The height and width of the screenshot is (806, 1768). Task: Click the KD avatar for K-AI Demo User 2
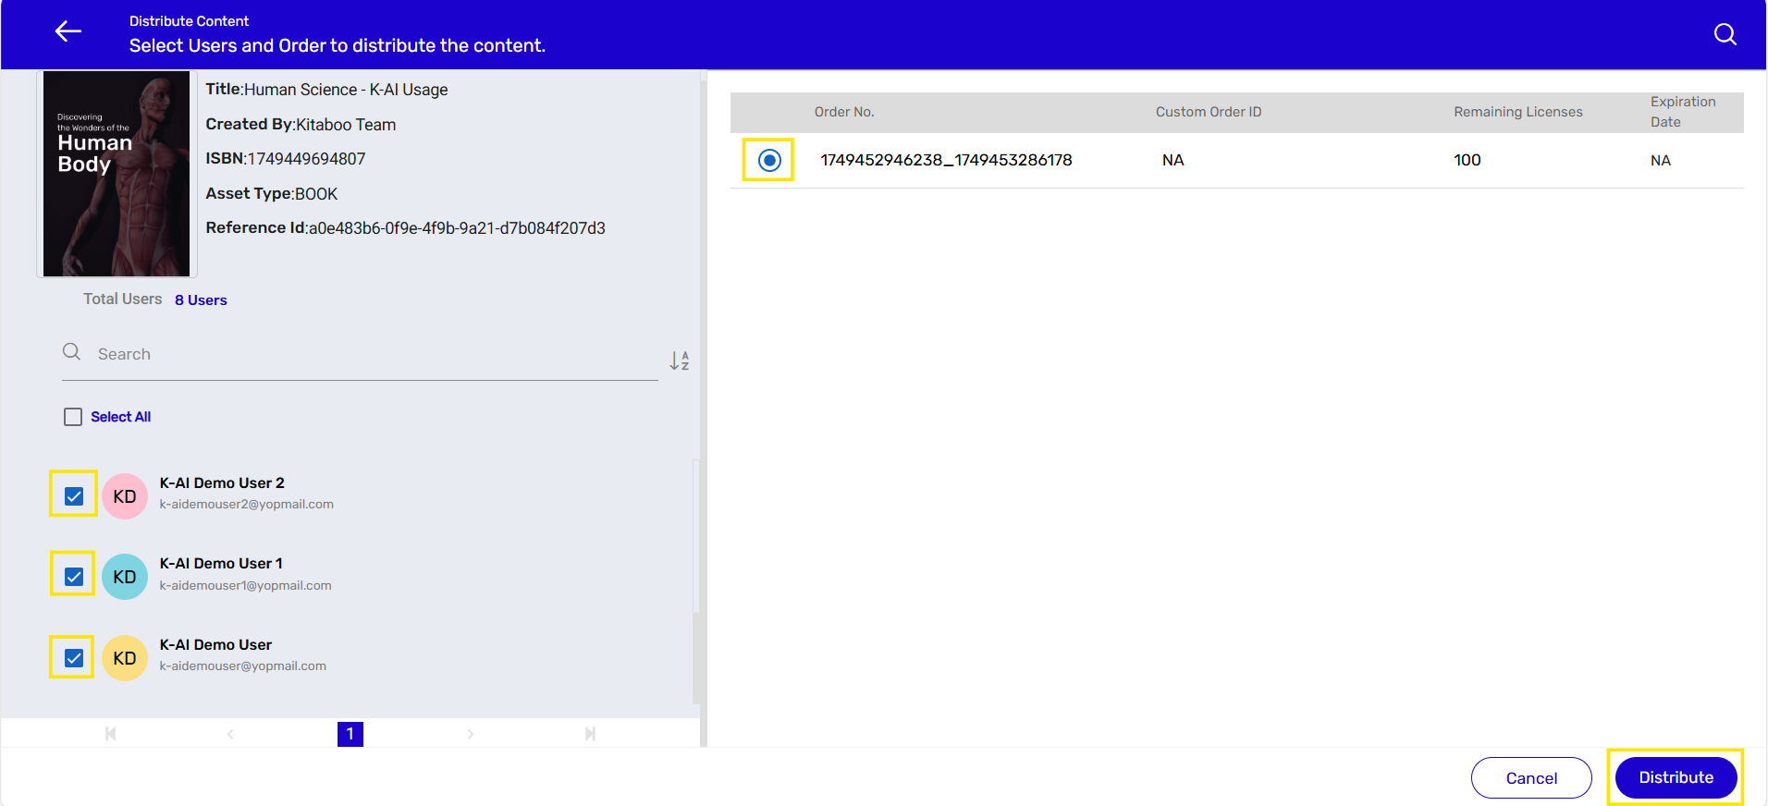point(125,496)
